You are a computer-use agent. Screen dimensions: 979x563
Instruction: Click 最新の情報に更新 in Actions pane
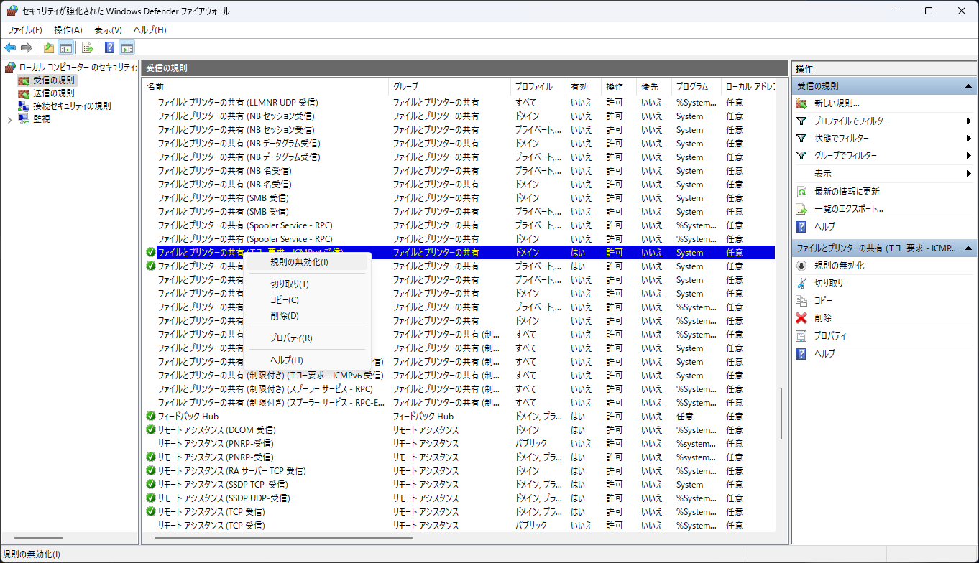(x=847, y=192)
